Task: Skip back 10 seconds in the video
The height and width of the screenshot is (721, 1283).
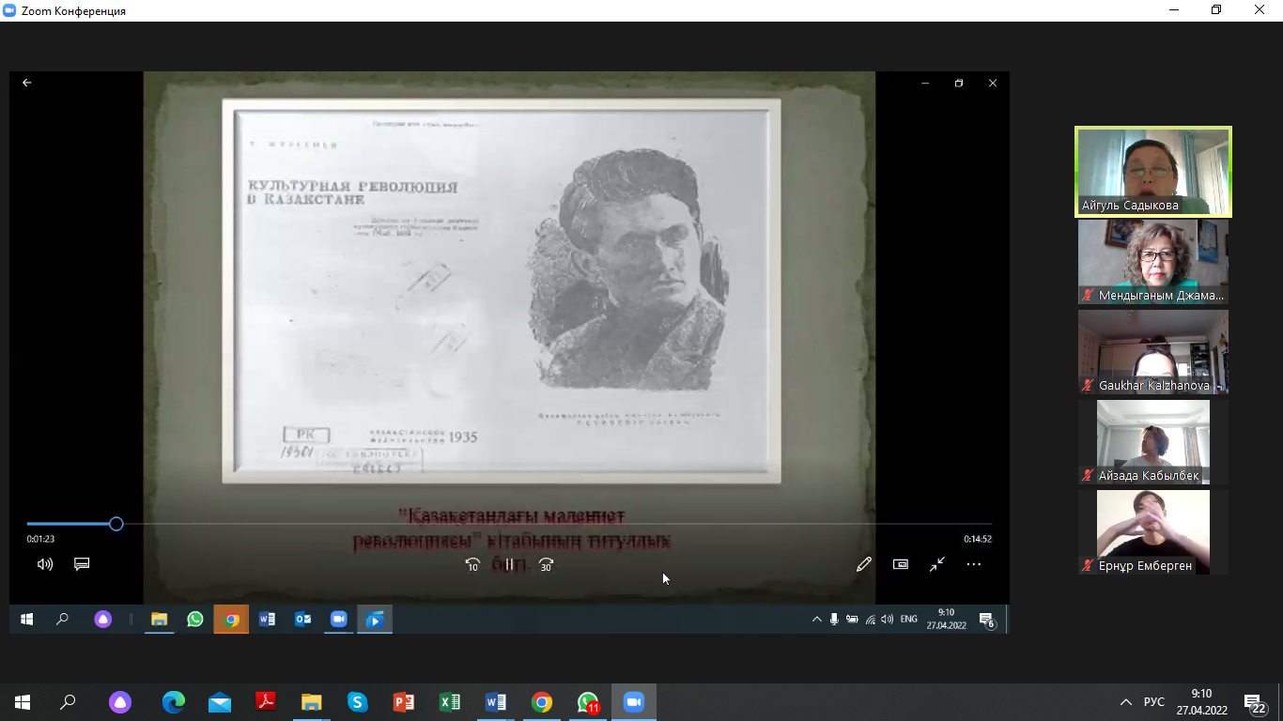Action: point(472,564)
